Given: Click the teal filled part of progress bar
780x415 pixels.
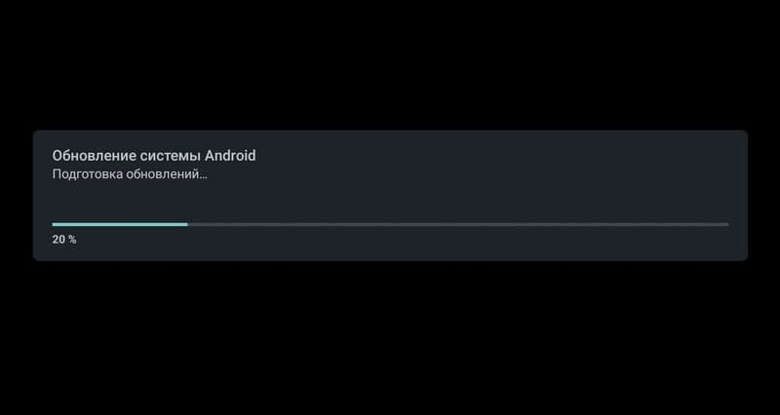Looking at the screenshot, I should 120,224.
